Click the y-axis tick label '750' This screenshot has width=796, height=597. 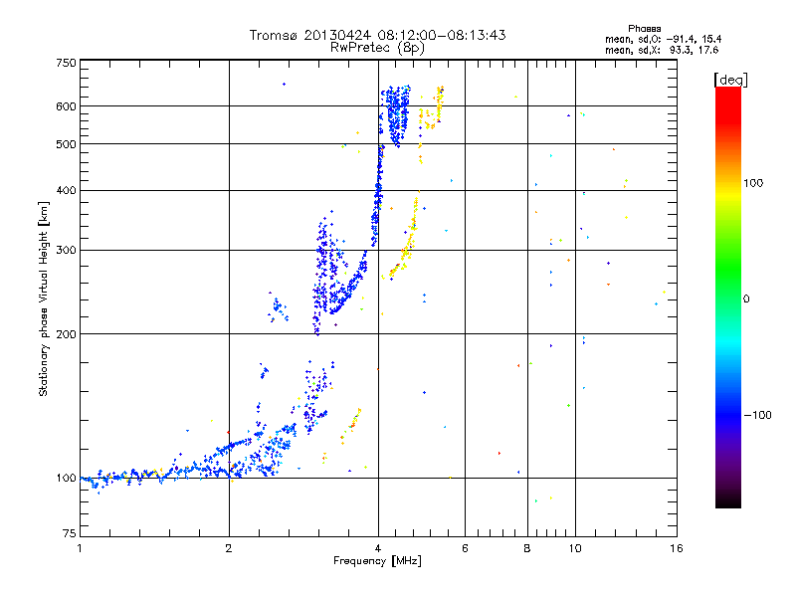coord(66,63)
